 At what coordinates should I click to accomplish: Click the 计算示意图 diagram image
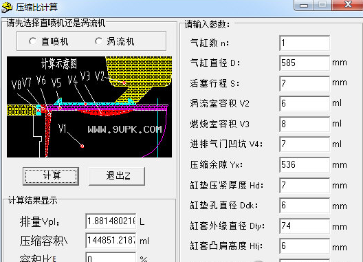(89, 107)
